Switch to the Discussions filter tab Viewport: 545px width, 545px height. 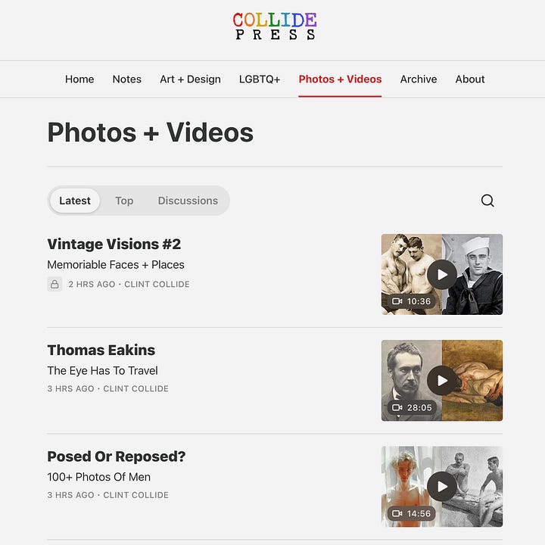click(188, 201)
